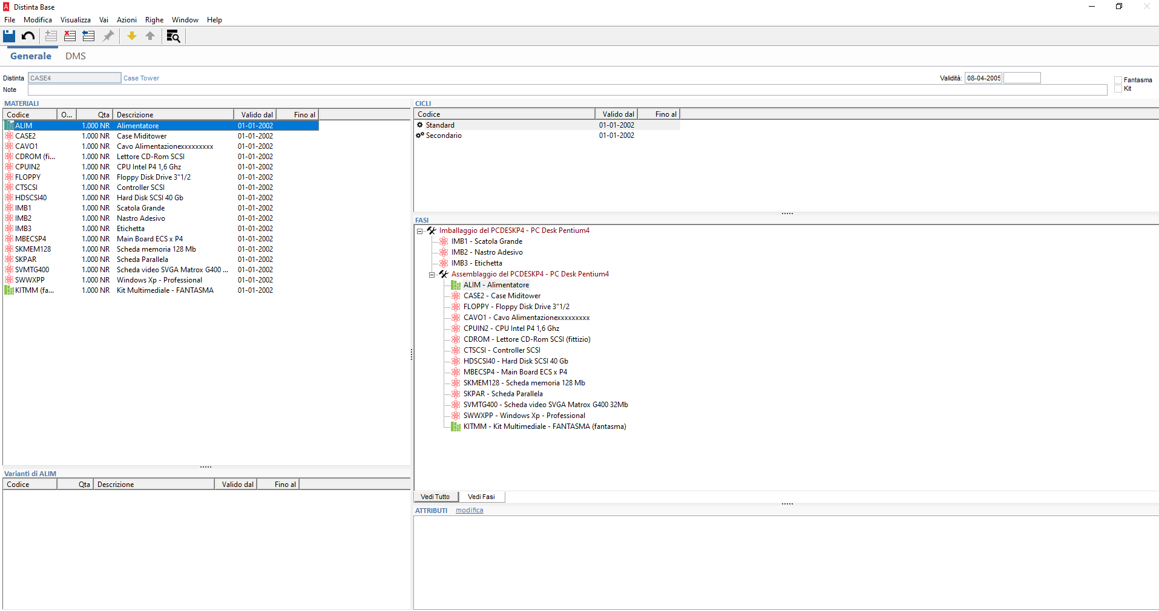The image size is (1159, 611).
Task: Click the component icon of FLOPPY material row
Action: pyautogui.click(x=9, y=177)
